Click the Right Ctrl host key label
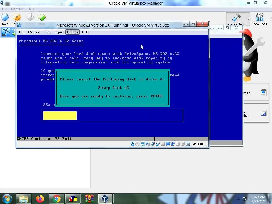This screenshot has height=204, width=272. 197,144
